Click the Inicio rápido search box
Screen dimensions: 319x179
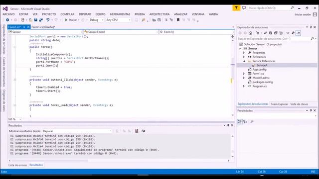271,8
